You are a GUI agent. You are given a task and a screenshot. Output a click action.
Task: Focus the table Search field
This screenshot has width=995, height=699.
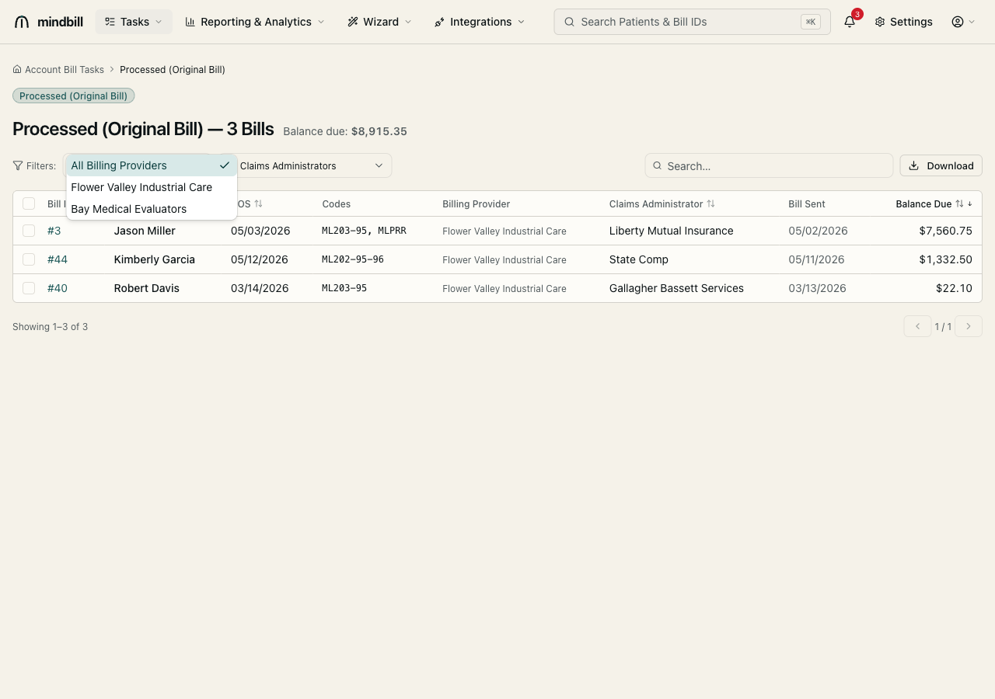click(x=769, y=165)
